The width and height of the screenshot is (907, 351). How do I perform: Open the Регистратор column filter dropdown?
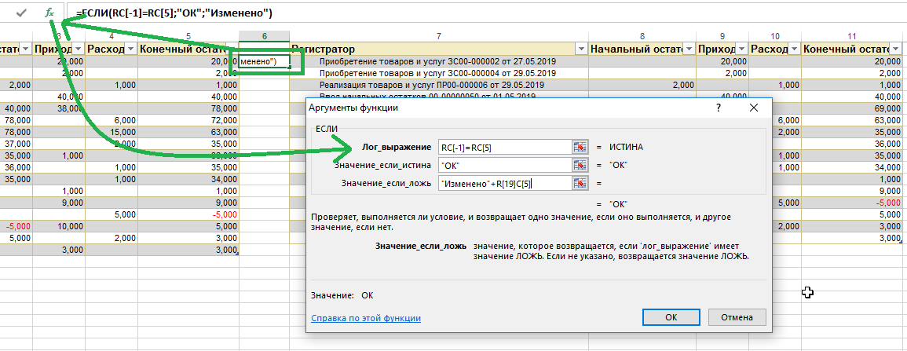coord(580,49)
